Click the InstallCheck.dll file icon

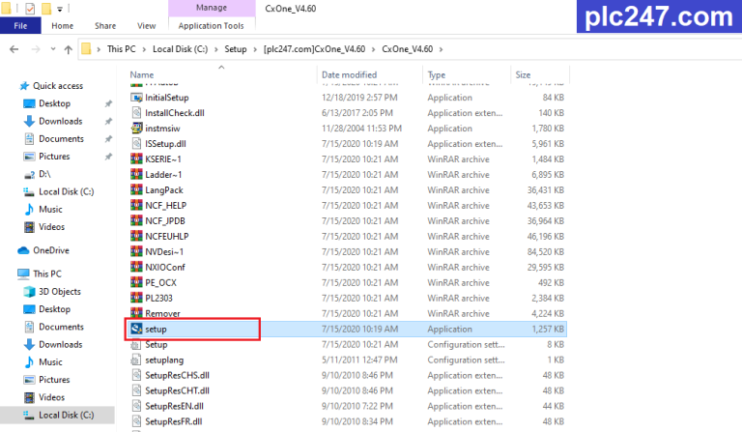136,113
